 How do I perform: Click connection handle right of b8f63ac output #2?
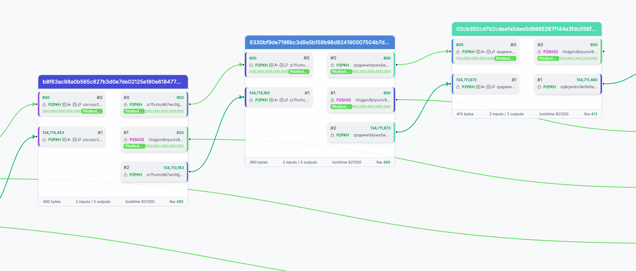coord(190,172)
